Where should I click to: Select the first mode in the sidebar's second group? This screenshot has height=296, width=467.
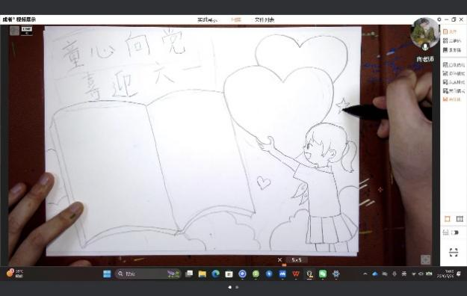pos(454,65)
